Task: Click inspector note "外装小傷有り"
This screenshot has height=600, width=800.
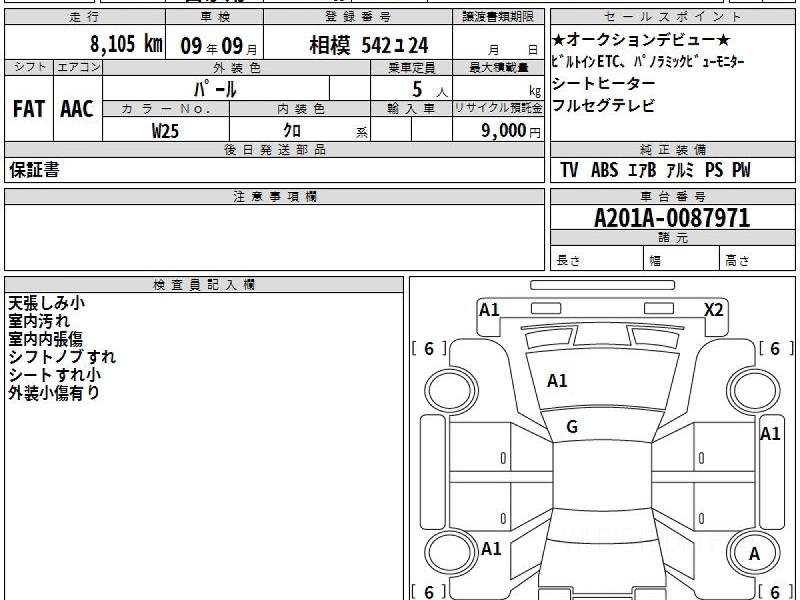Action: point(54,393)
